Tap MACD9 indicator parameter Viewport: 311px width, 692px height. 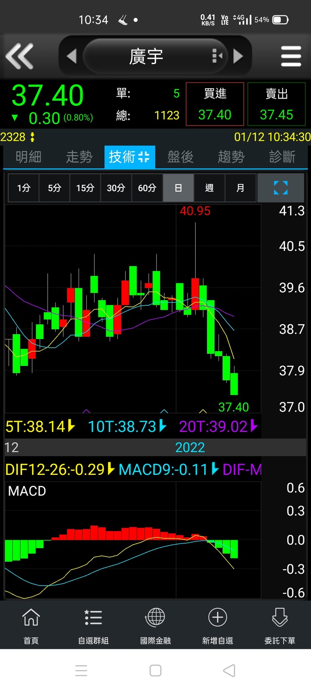[168, 469]
